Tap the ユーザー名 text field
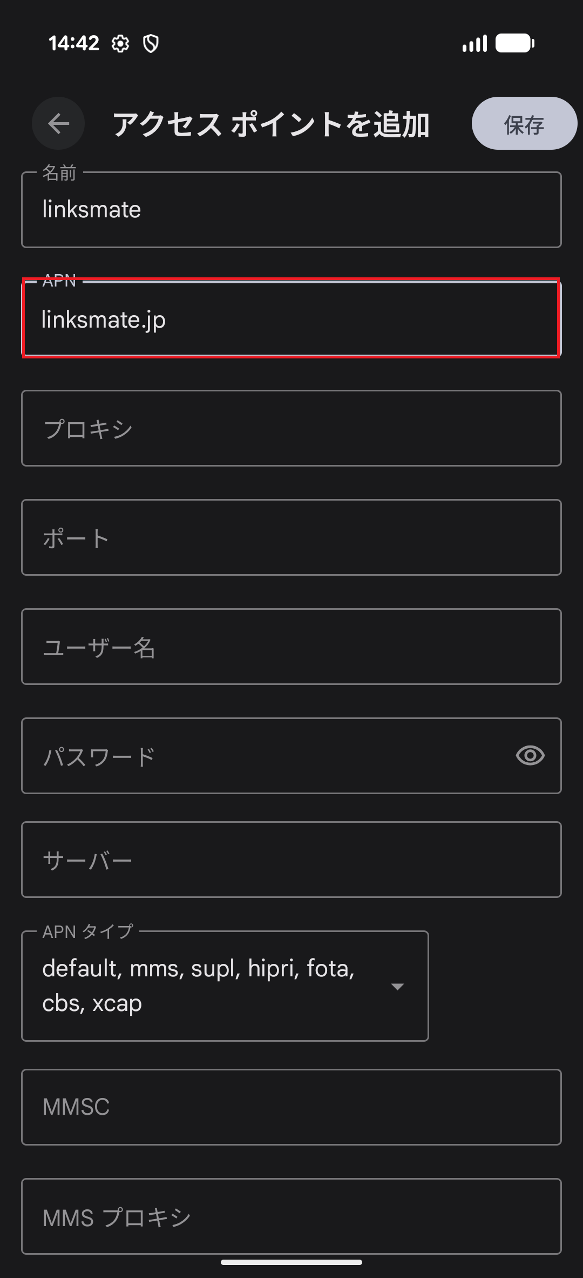 pos(291,647)
